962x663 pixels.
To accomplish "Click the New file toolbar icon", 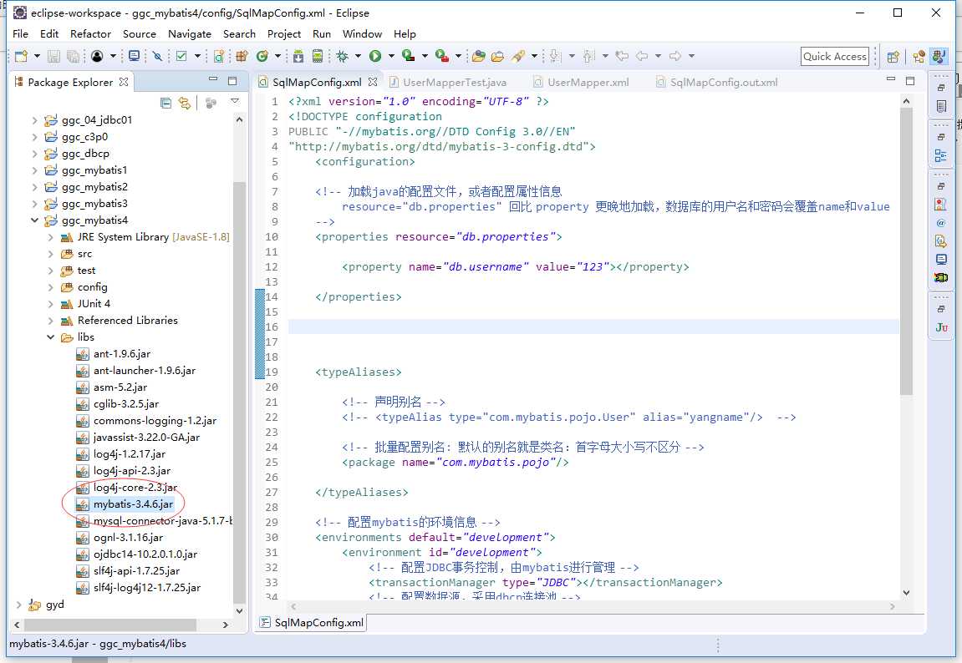I will pyautogui.click(x=22, y=57).
